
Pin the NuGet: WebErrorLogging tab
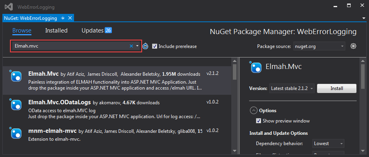62,18
